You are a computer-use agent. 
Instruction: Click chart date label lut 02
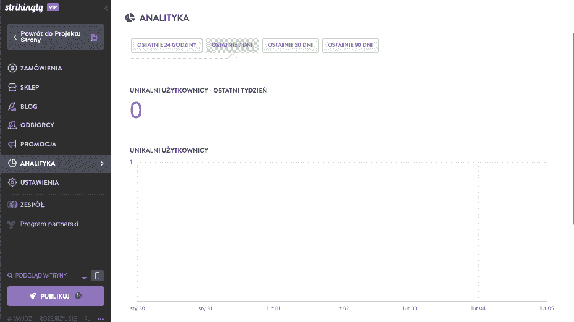[x=342, y=308]
